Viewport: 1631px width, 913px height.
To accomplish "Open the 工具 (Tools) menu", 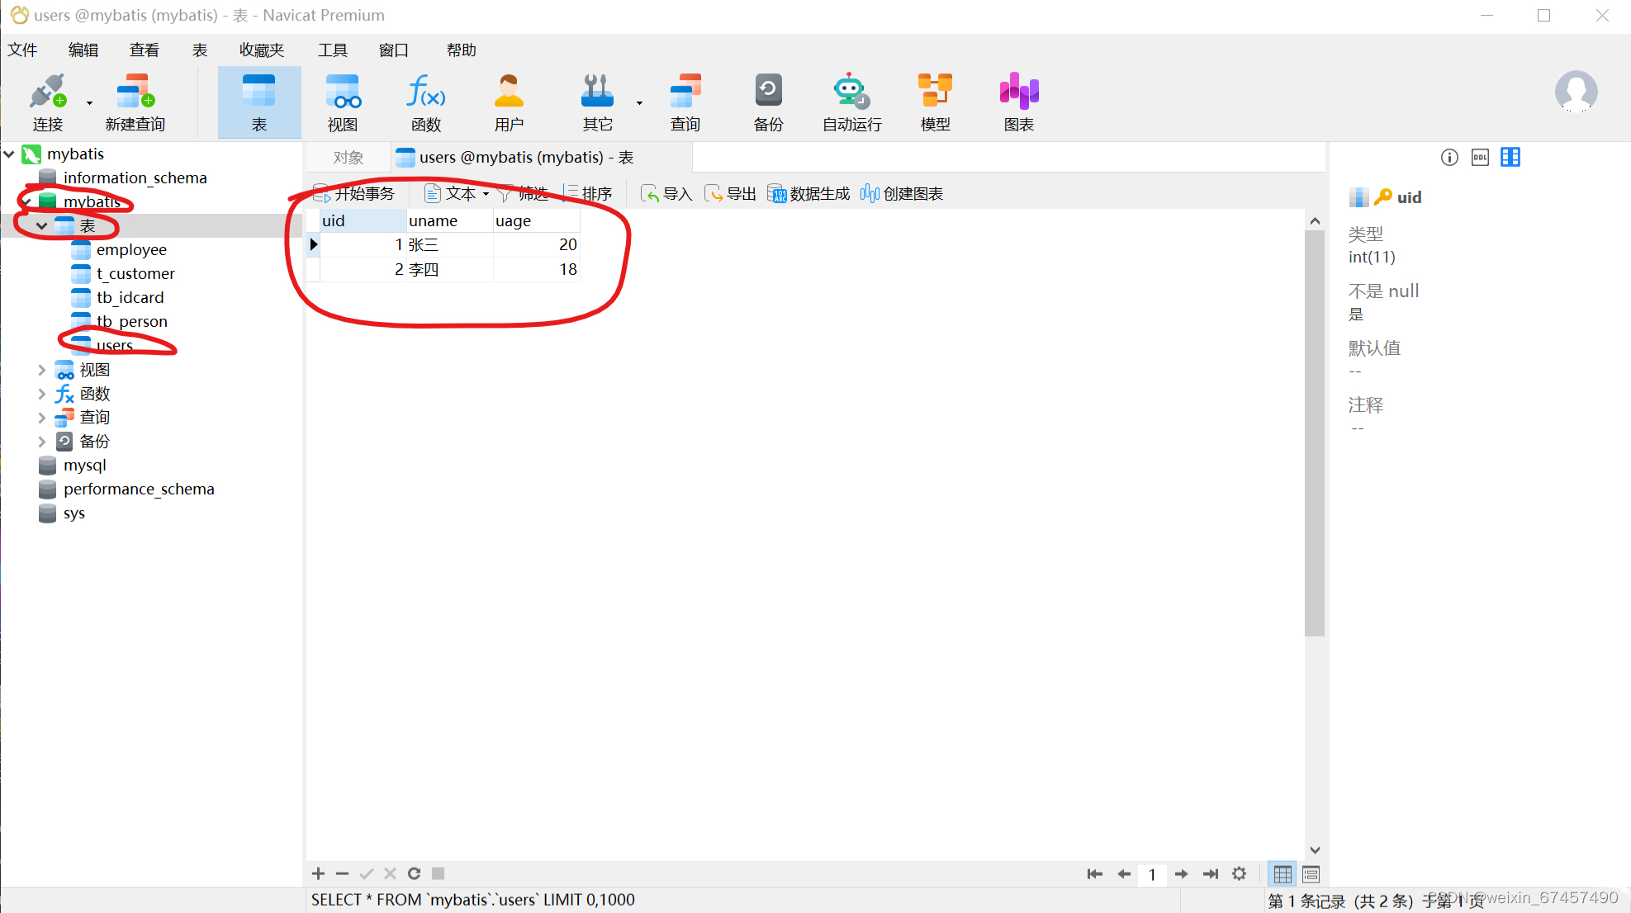I will coord(333,50).
